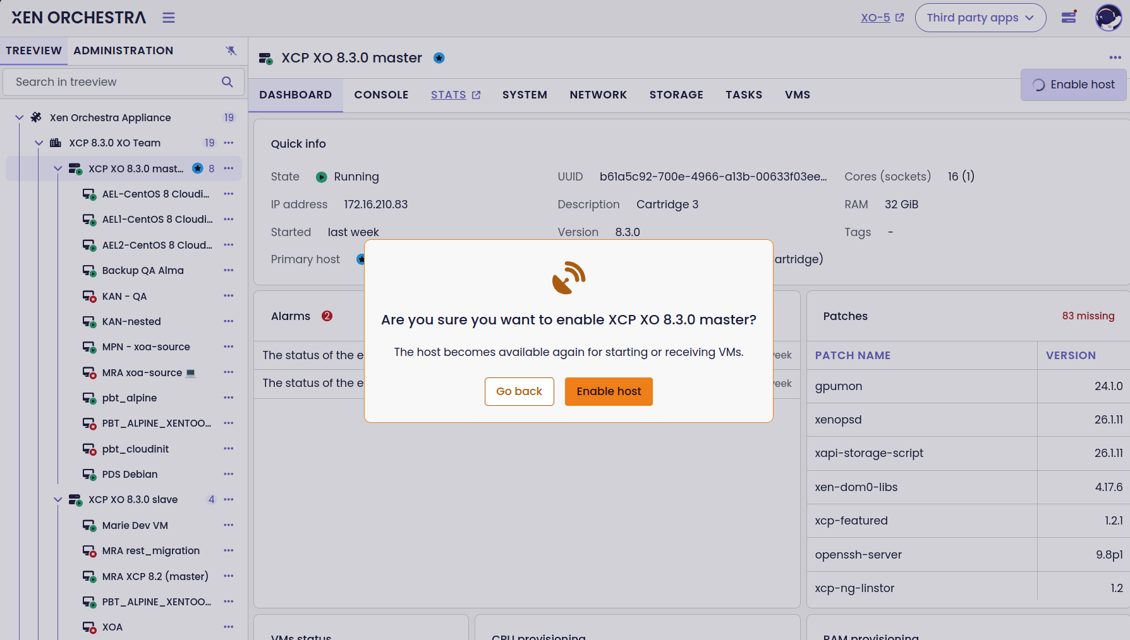Confirm with the orange Enable host button
Screen dimensions: 1130x640
point(609,391)
